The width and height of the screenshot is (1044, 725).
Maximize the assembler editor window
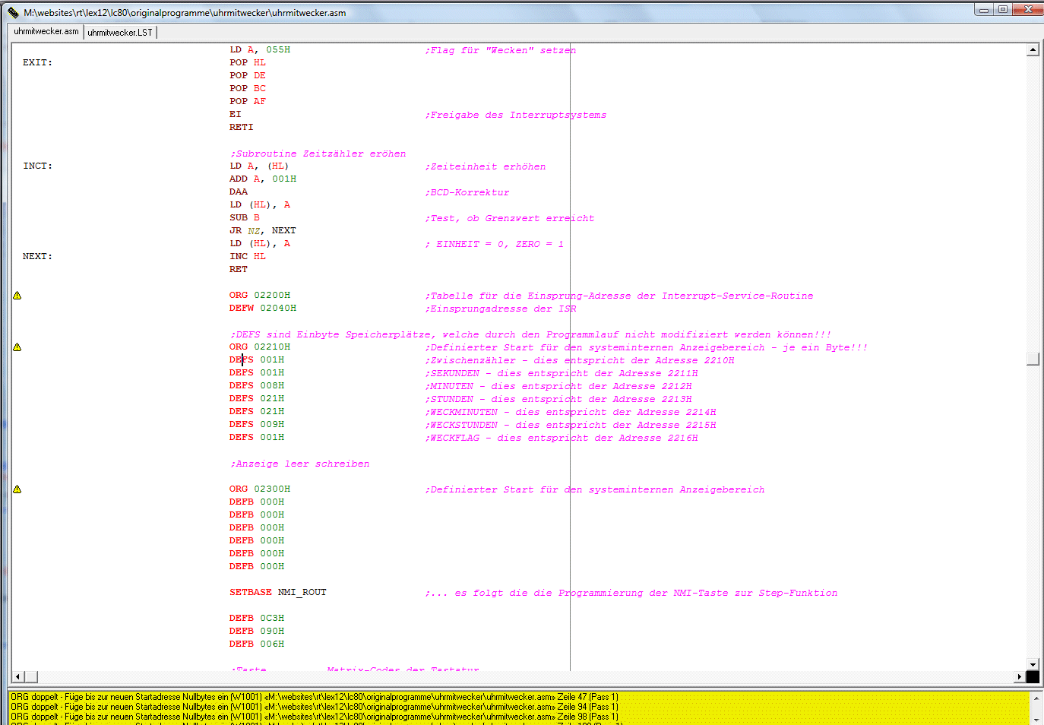1003,9
